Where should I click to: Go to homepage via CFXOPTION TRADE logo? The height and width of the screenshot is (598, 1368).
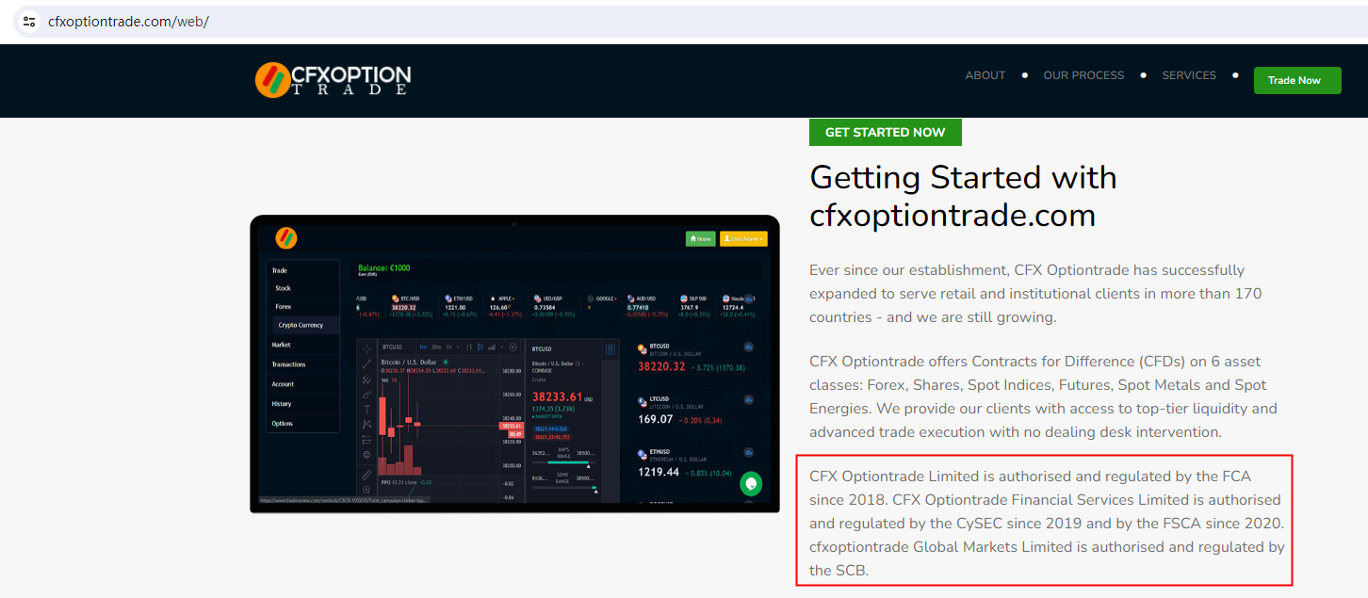pyautogui.click(x=333, y=80)
